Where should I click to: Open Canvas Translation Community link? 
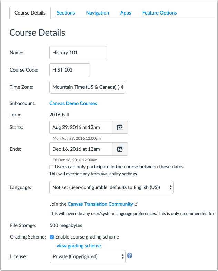click(x=100, y=204)
